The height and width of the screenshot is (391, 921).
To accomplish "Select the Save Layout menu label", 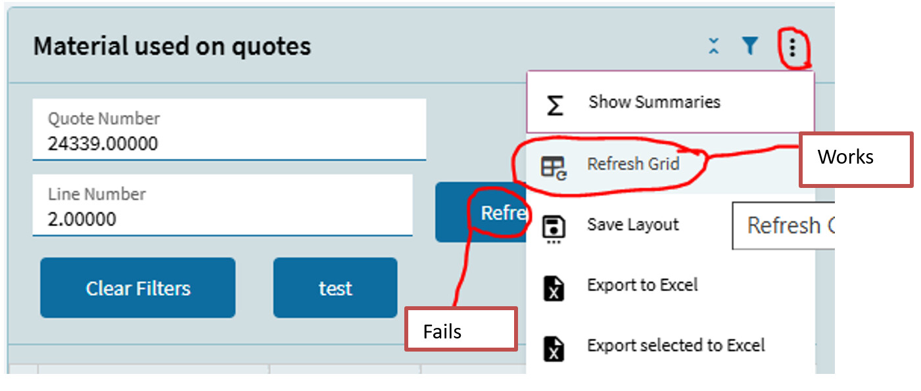I will click(632, 225).
